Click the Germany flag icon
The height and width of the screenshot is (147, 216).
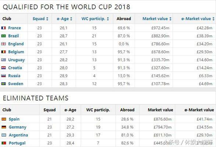pos(4,127)
